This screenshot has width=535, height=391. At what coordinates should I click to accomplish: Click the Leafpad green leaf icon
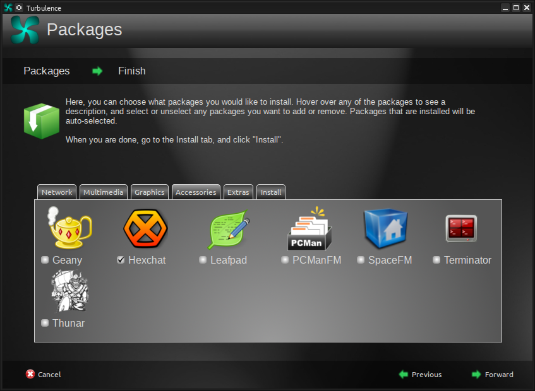tap(229, 229)
